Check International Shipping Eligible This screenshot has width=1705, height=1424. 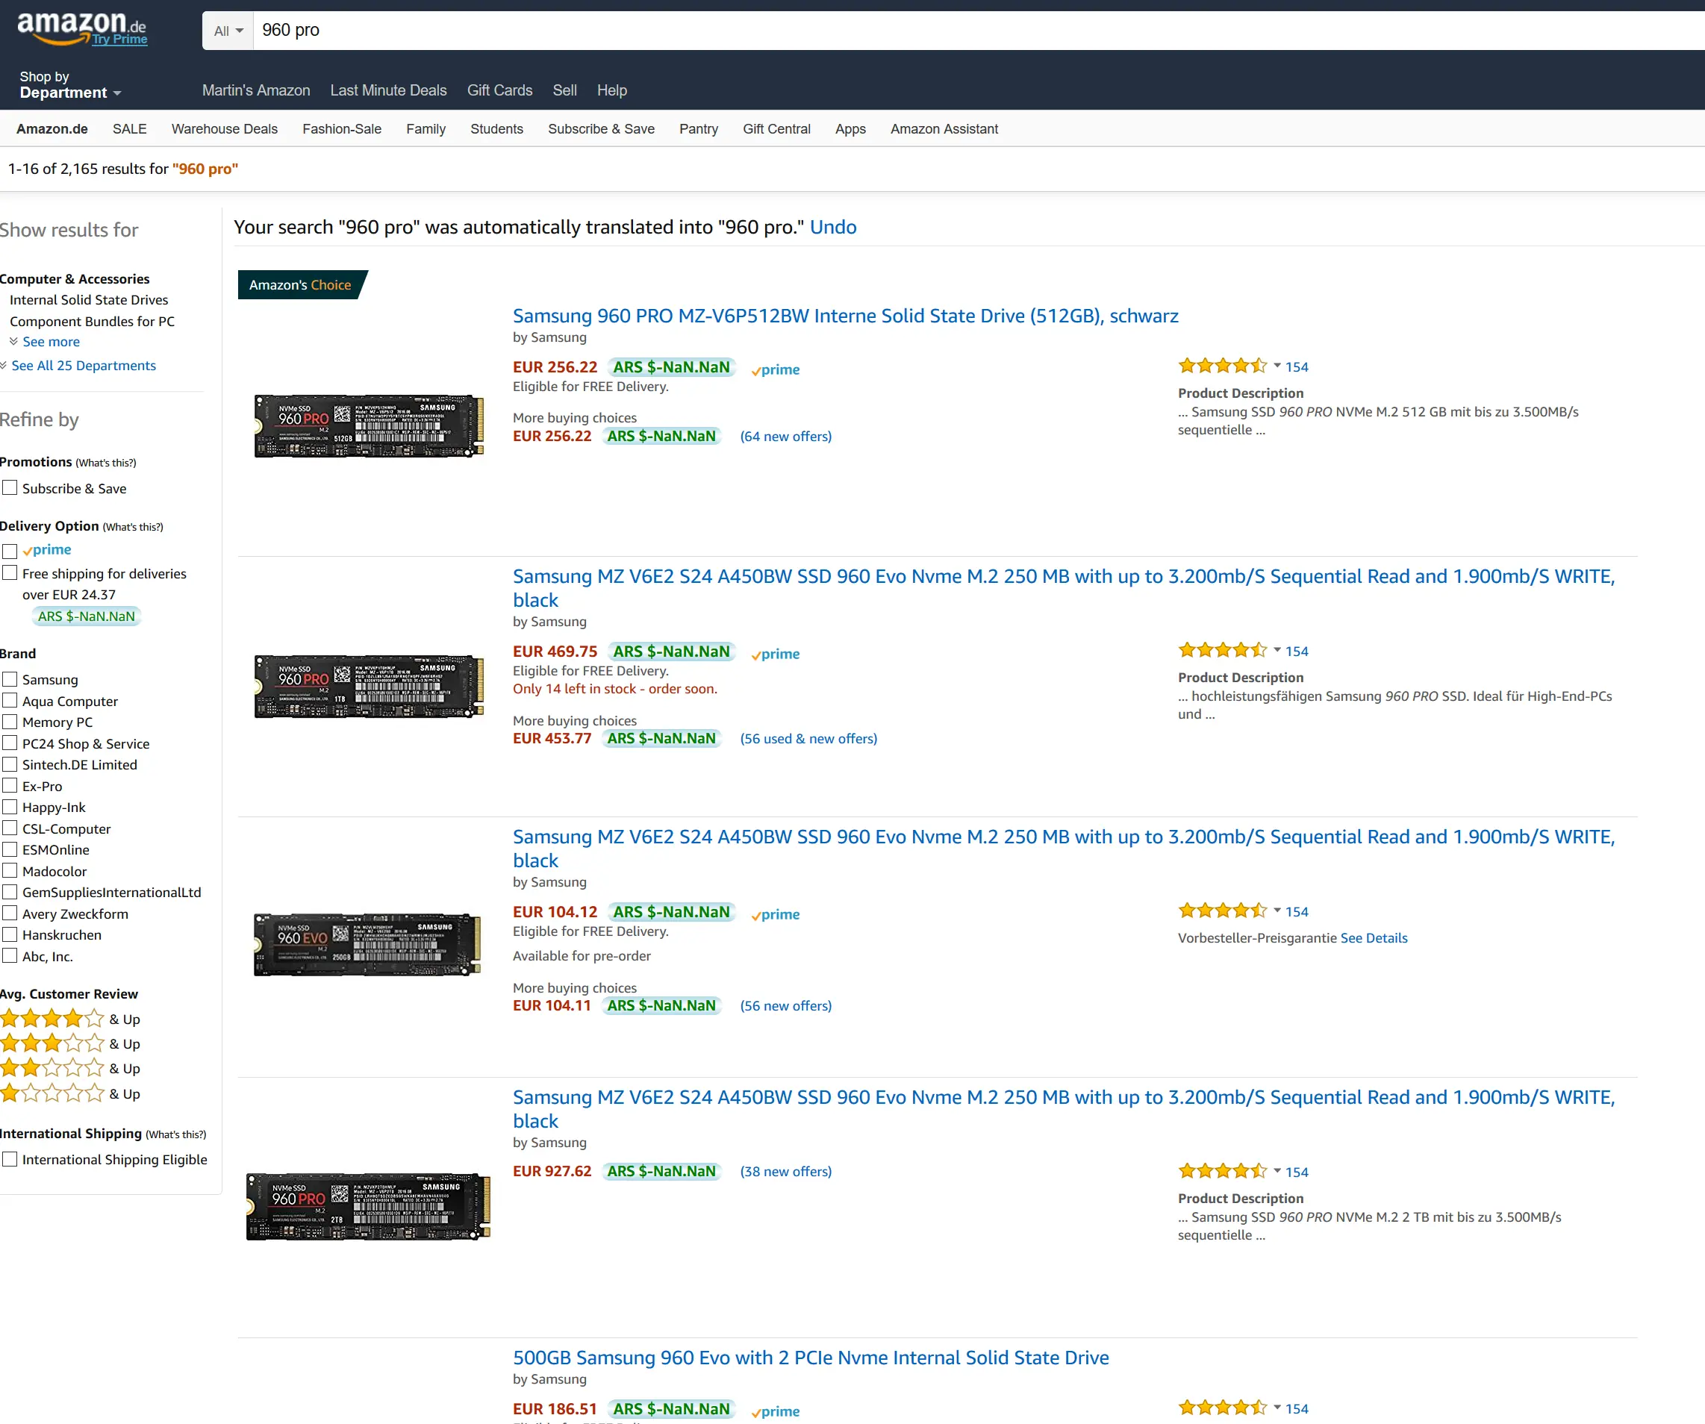pyautogui.click(x=10, y=1158)
